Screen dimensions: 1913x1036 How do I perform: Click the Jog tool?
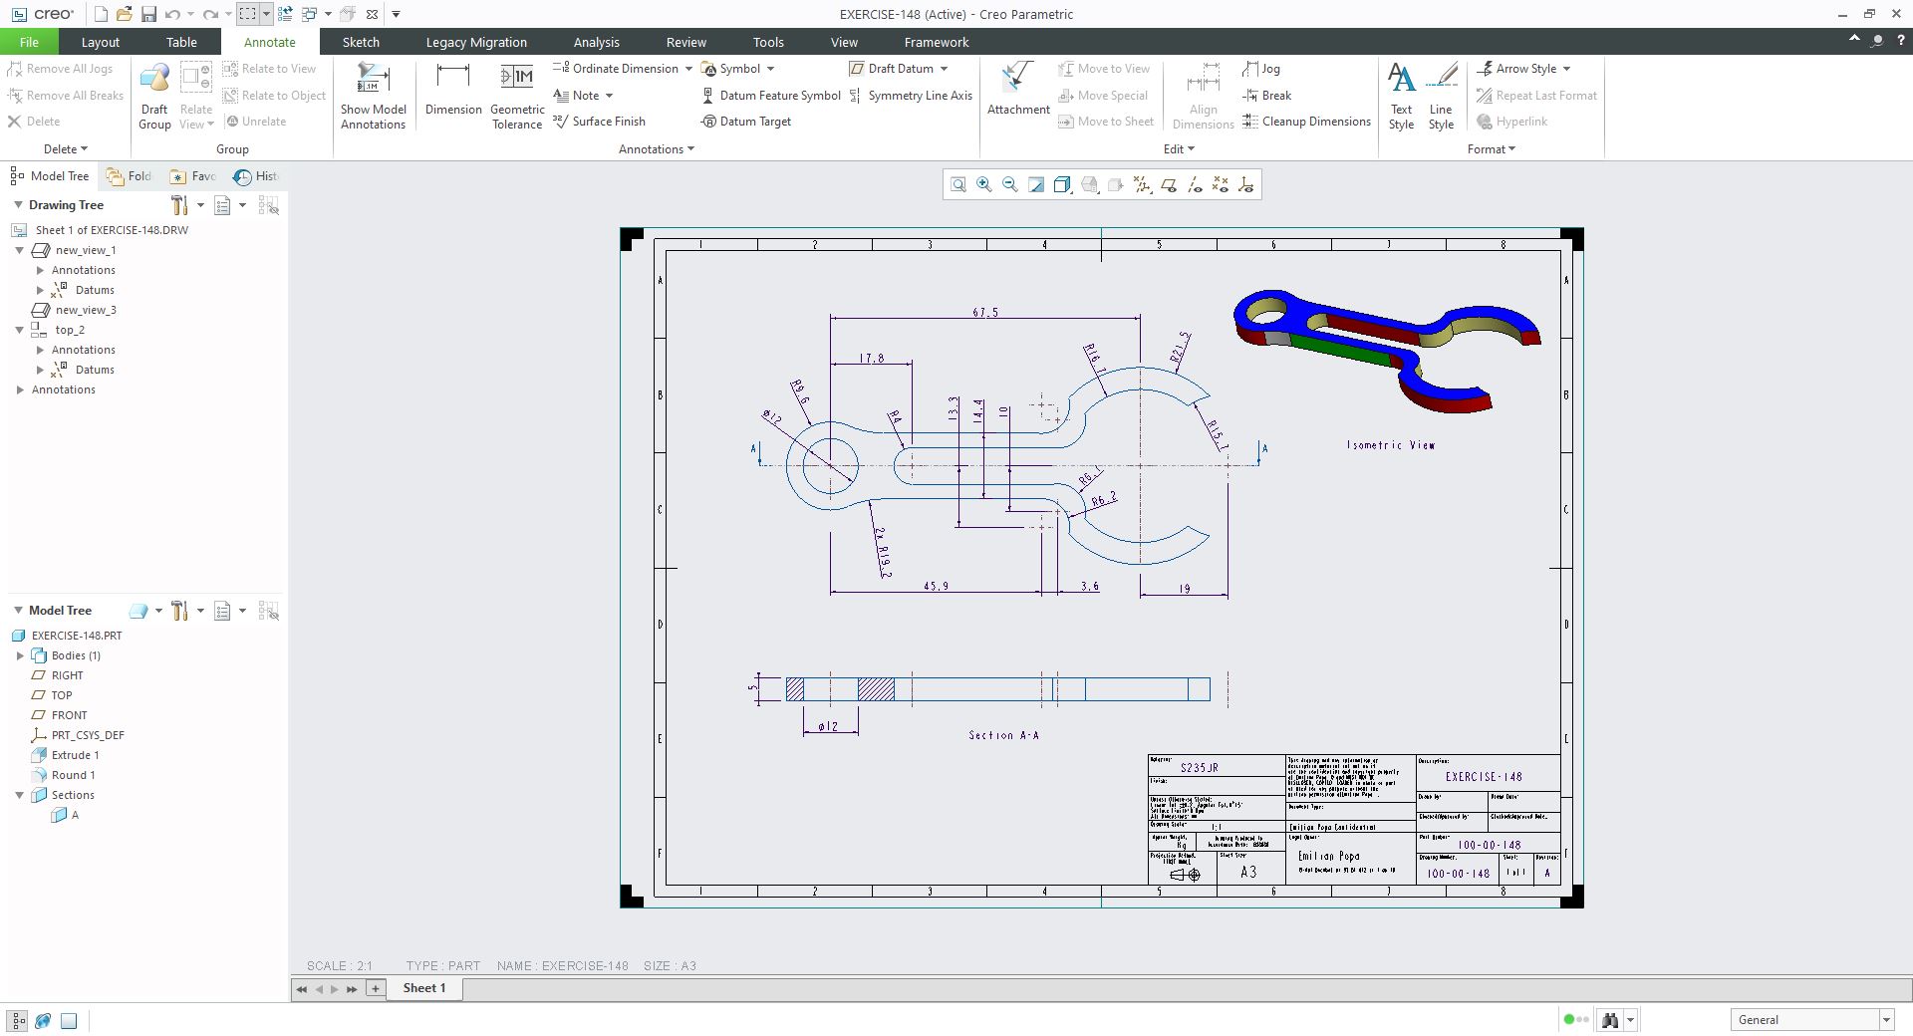1261,69
